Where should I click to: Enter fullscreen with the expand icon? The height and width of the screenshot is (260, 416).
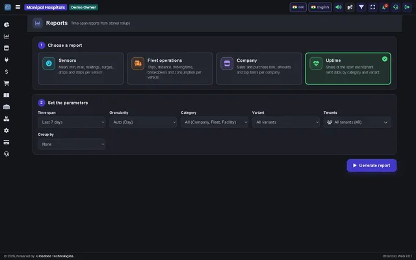(372, 7)
